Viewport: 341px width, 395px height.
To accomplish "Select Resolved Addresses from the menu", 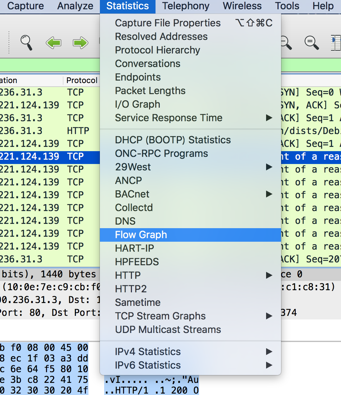I will point(190,36).
